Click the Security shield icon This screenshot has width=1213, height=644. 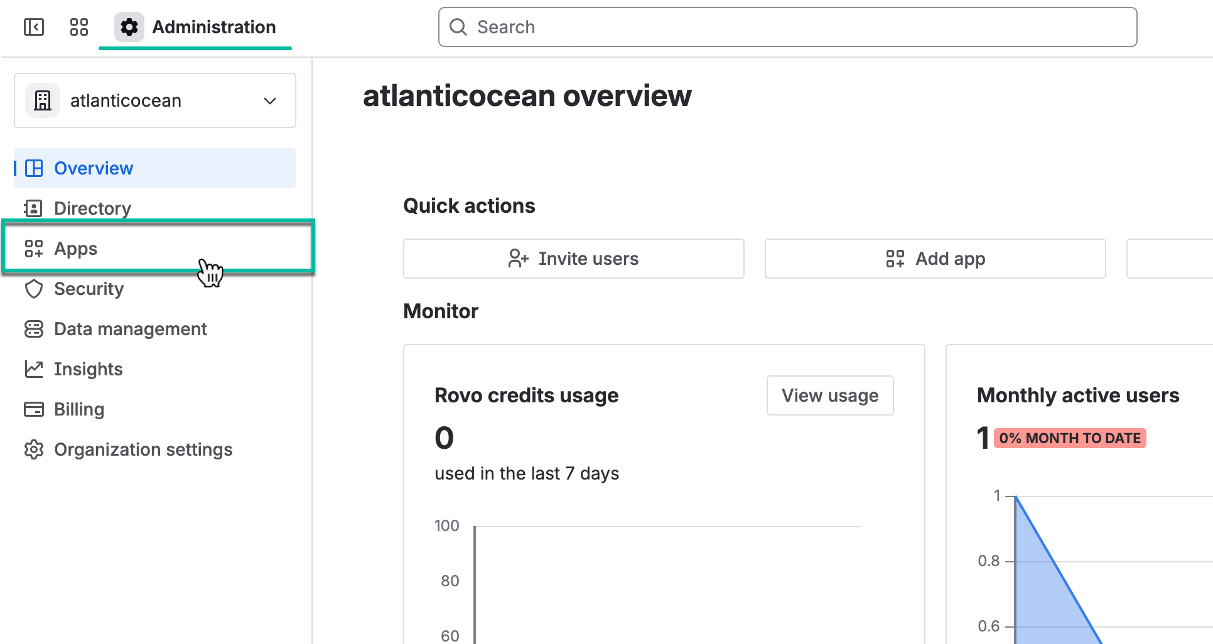pyautogui.click(x=34, y=289)
